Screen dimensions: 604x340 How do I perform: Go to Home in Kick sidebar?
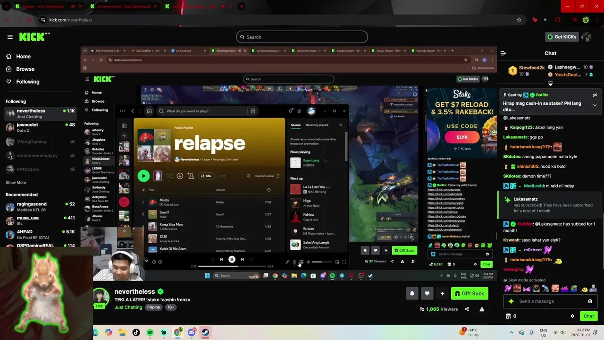coord(23,56)
